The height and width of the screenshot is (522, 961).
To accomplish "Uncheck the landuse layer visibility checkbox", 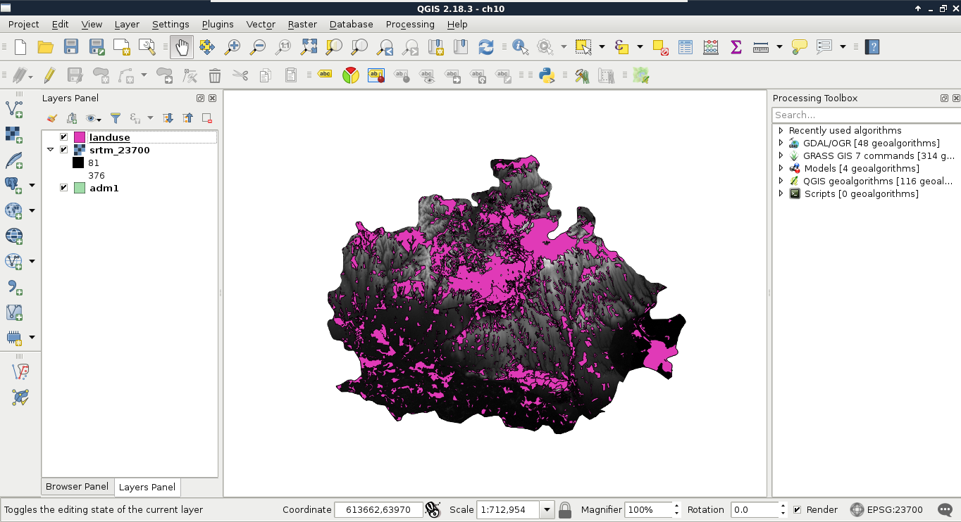I will 64,137.
